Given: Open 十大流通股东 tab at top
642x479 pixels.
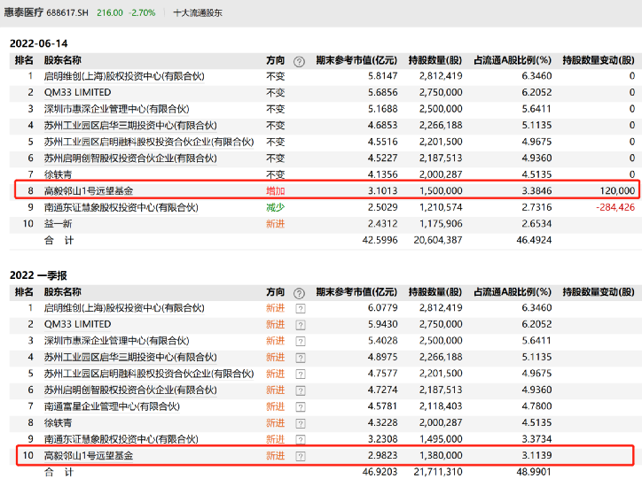Looking at the screenshot, I should tap(198, 14).
